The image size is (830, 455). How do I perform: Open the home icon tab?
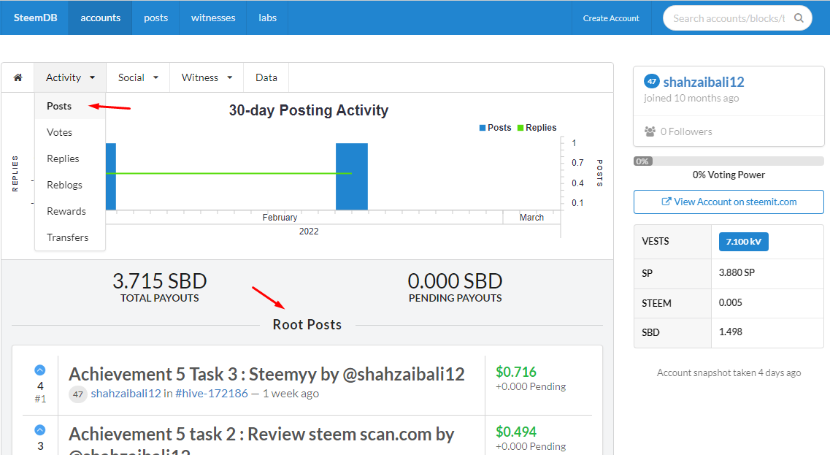[x=18, y=78]
